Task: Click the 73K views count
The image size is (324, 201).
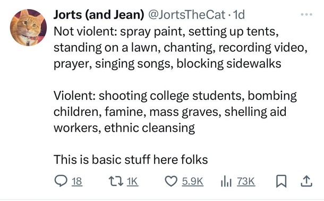Action: tap(246, 181)
